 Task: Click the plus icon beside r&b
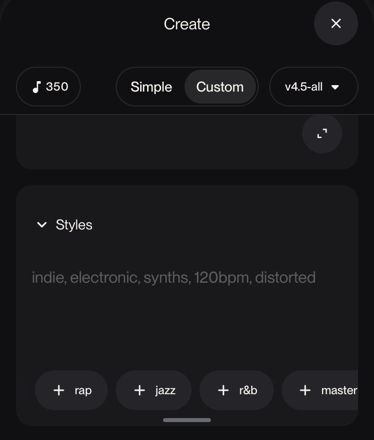coord(223,390)
